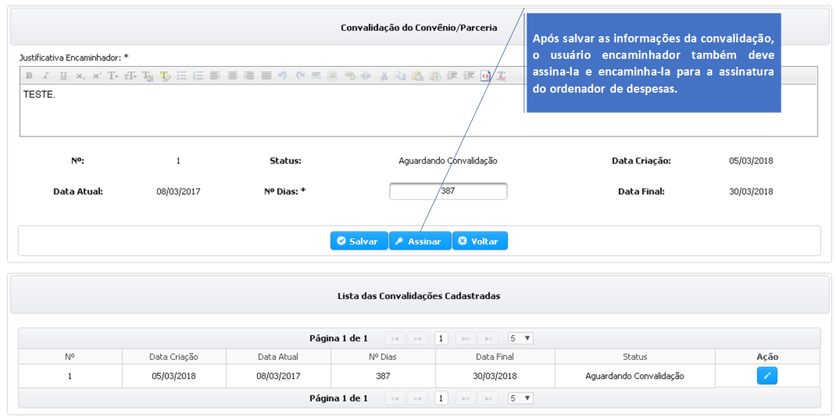
Task: Open the font family dropdown in toolbar
Action: point(113,76)
